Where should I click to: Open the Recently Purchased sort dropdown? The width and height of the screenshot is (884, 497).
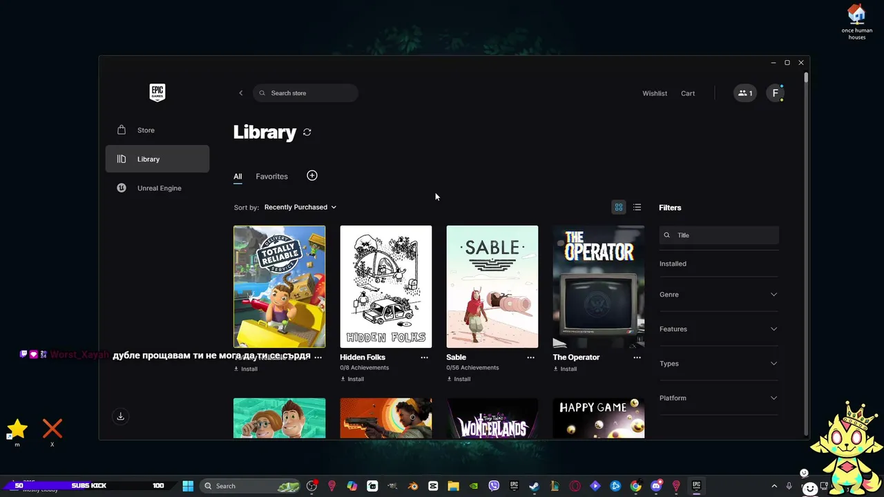(x=300, y=207)
